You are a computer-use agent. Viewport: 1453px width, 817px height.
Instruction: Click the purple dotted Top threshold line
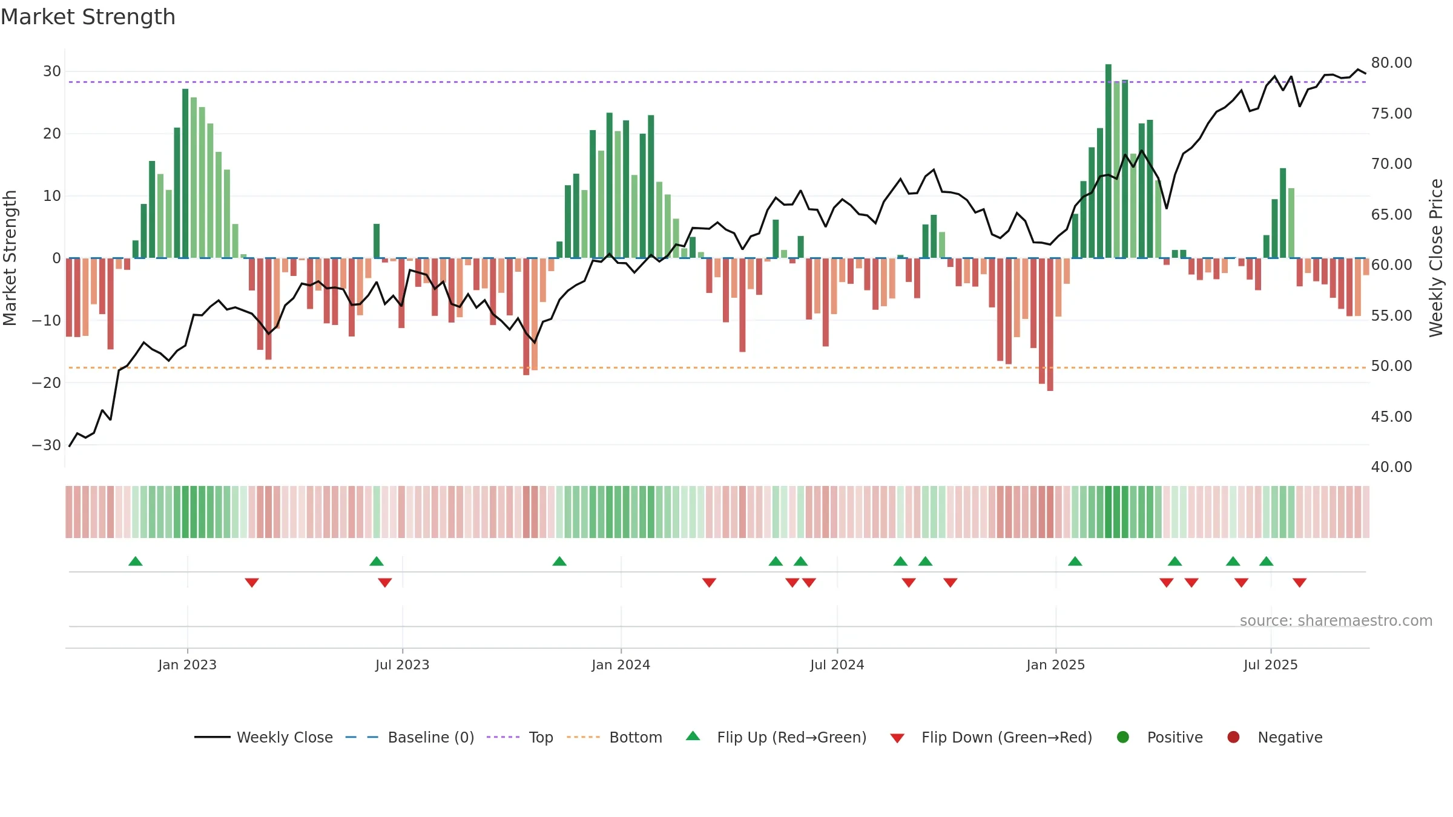point(717,82)
